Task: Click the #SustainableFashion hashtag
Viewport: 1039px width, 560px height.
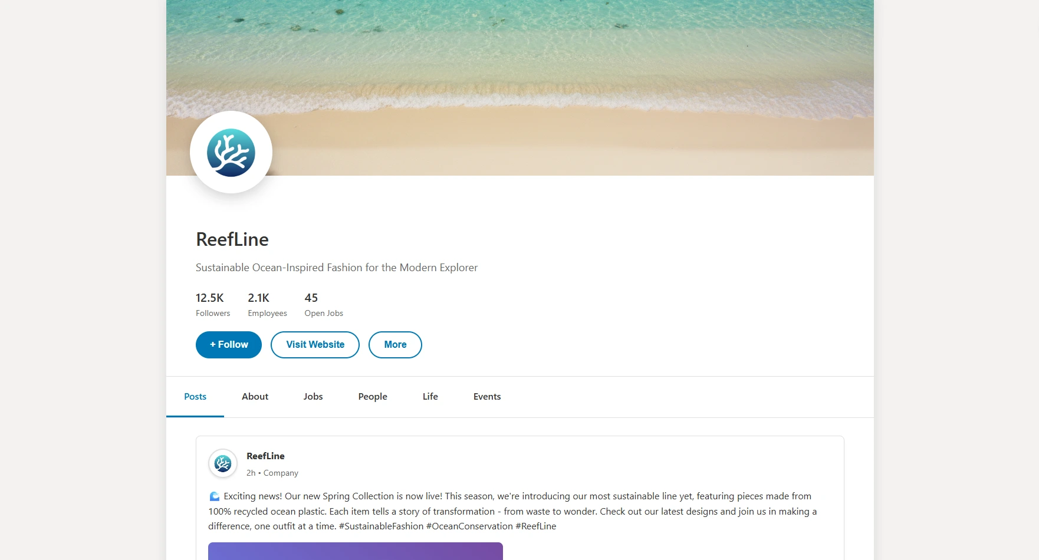Action: click(381, 526)
